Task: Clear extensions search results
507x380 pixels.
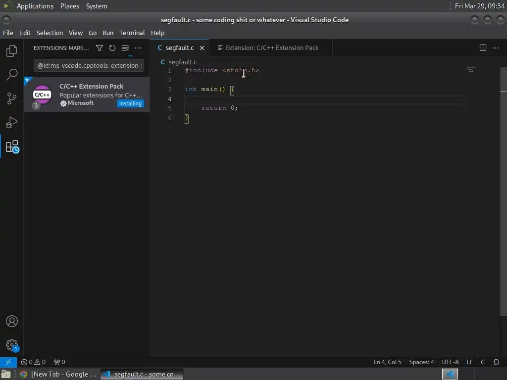Action: [x=125, y=48]
